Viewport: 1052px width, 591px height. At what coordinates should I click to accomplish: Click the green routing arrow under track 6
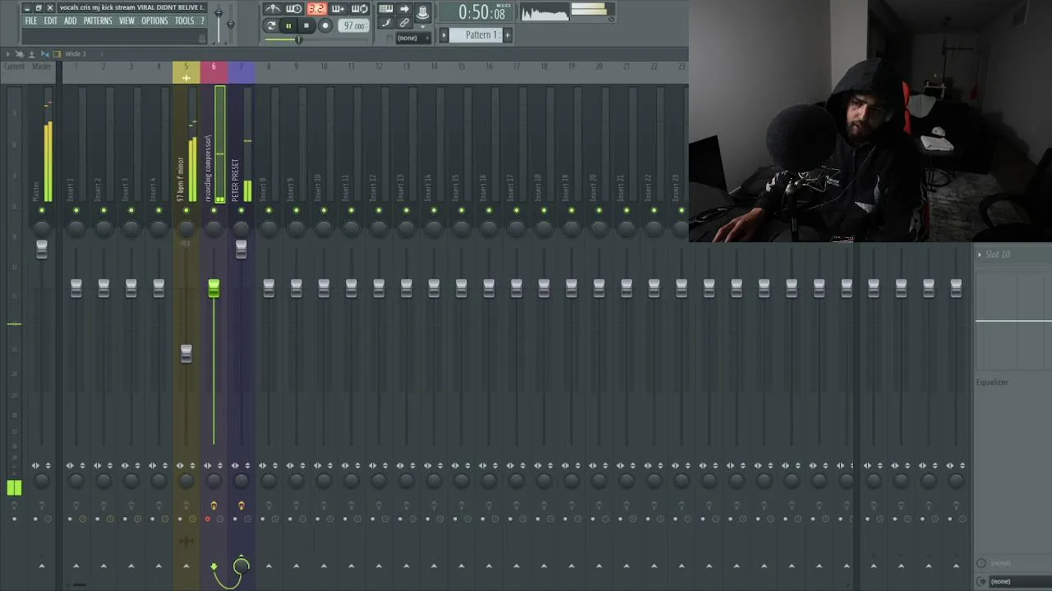pos(214,566)
